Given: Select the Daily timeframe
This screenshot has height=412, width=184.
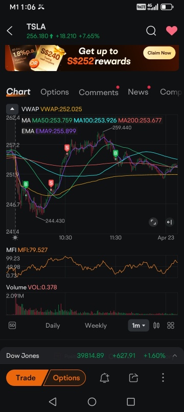Looking at the screenshot, I should 53,326.
